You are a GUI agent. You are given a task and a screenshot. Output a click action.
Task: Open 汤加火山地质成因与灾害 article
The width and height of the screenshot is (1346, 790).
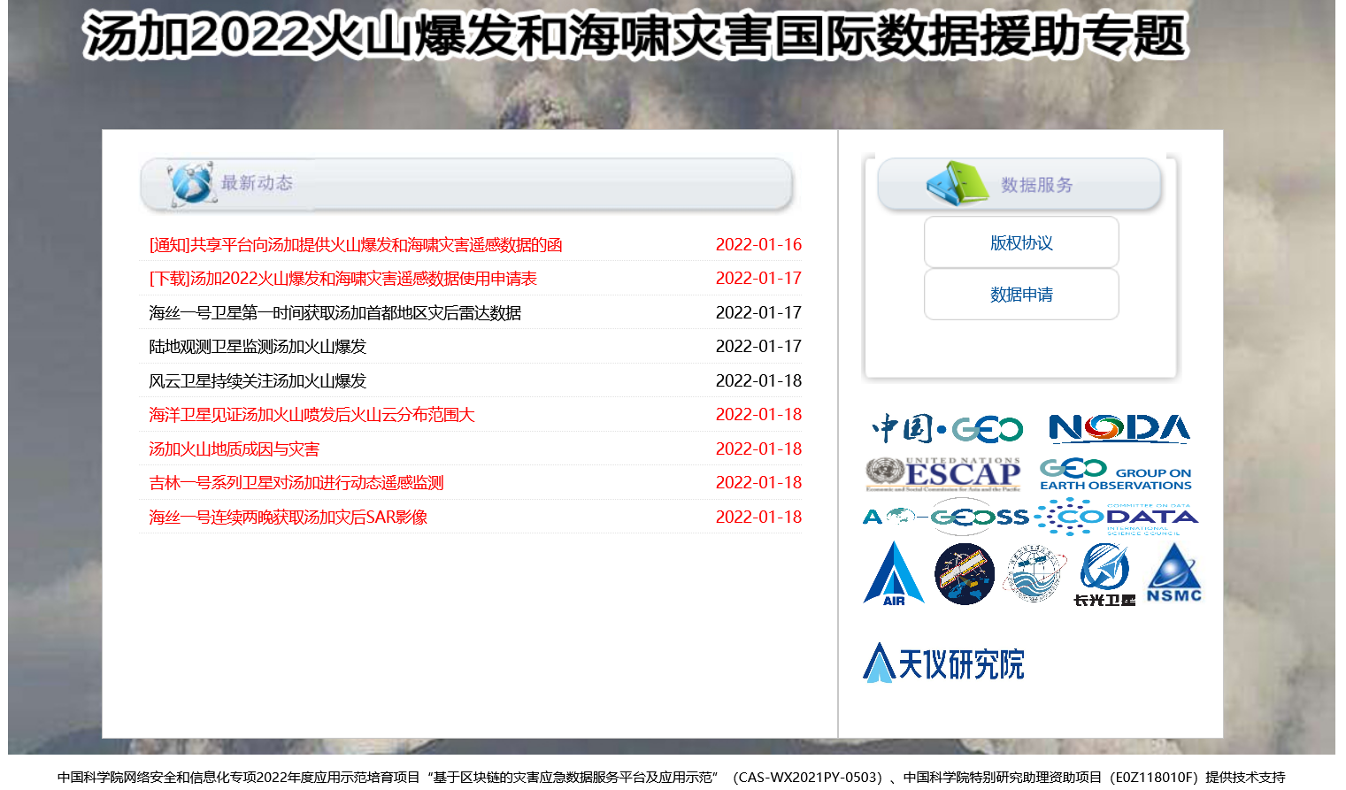[235, 449]
